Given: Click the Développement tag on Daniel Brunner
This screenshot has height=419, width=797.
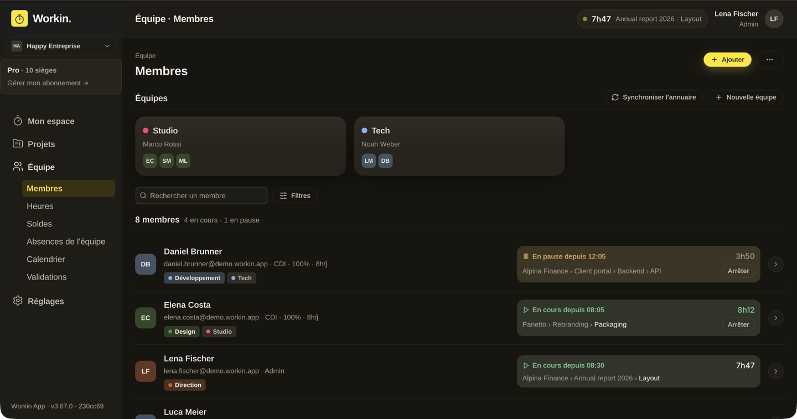Looking at the screenshot, I should click(x=194, y=278).
